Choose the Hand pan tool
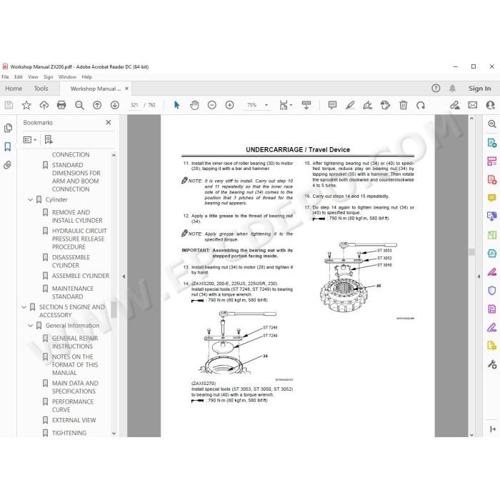The image size is (500, 500). [x=194, y=105]
